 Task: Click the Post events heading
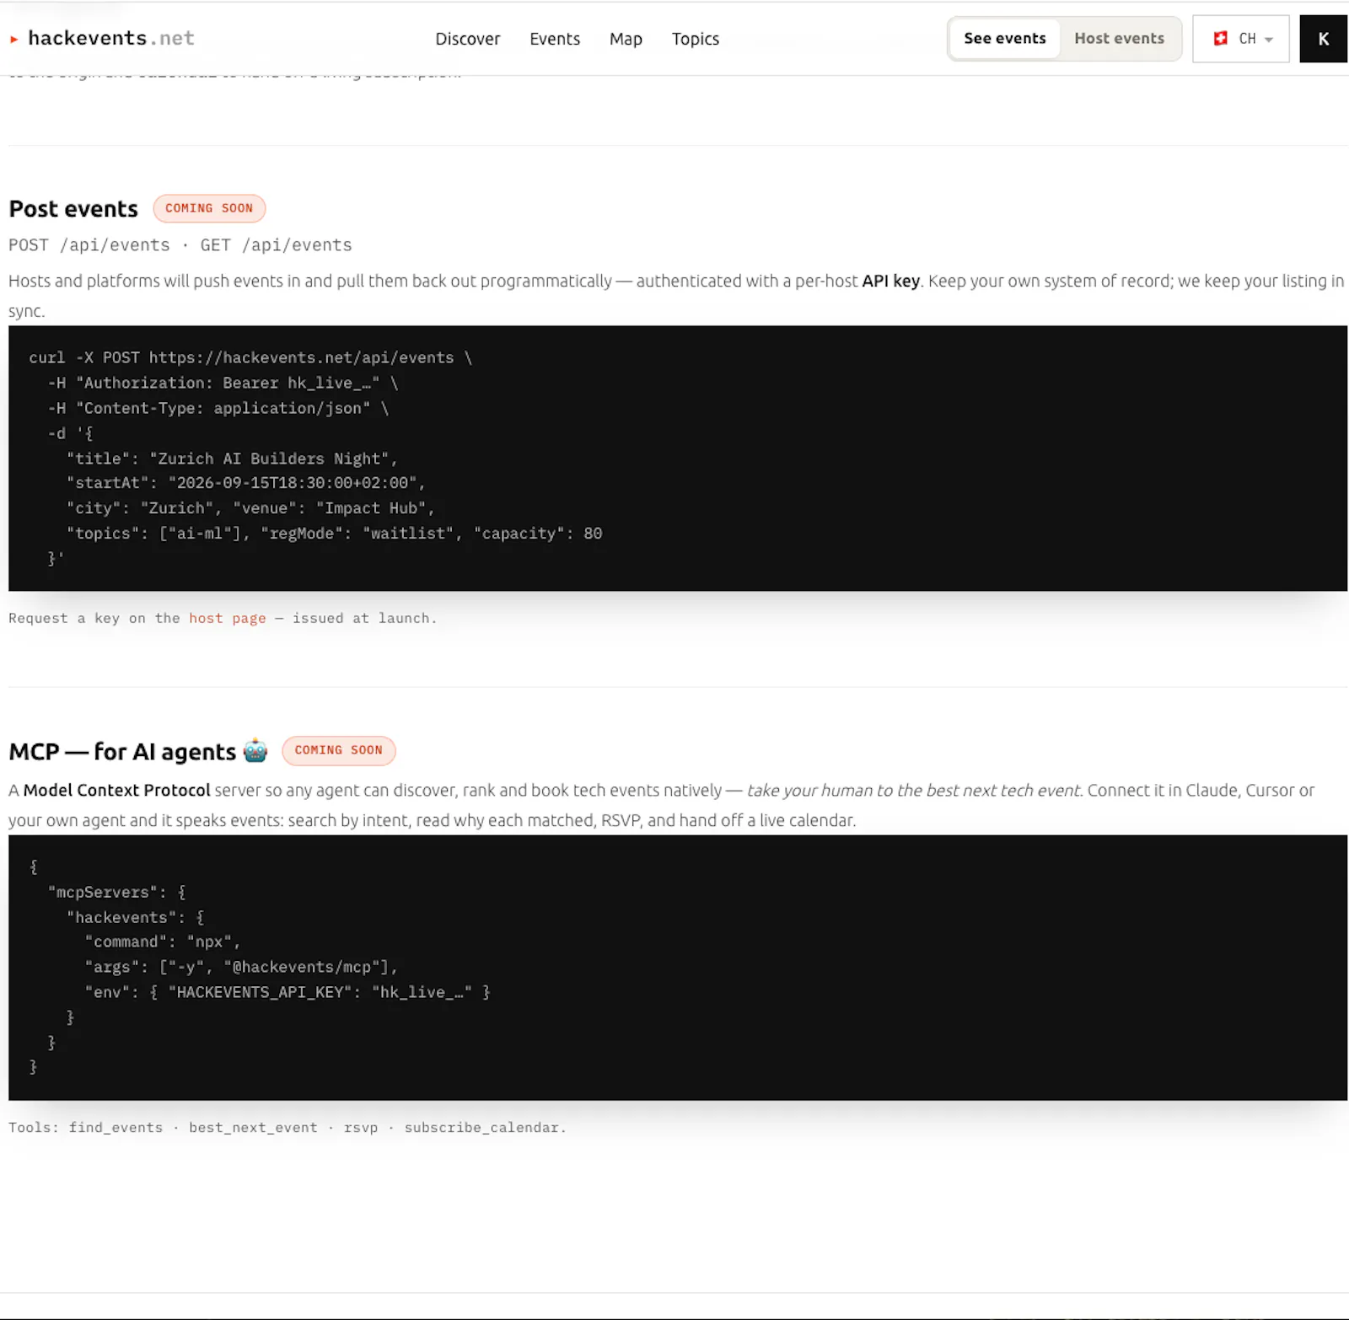click(73, 209)
